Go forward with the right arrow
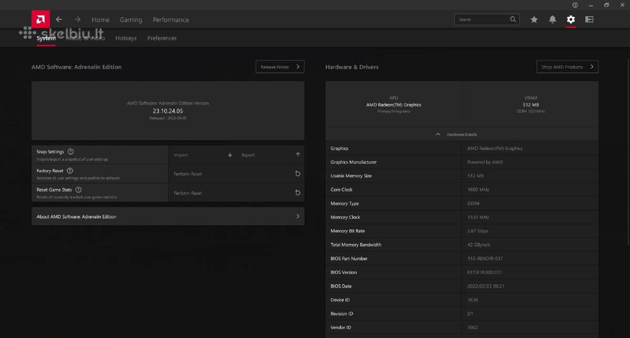Image resolution: width=630 pixels, height=338 pixels. point(78,19)
